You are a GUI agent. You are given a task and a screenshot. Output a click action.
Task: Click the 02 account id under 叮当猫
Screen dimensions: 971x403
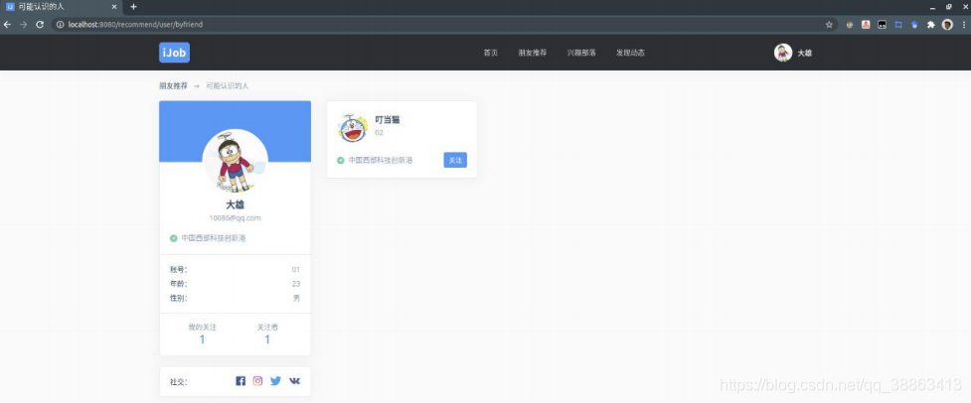click(x=379, y=132)
